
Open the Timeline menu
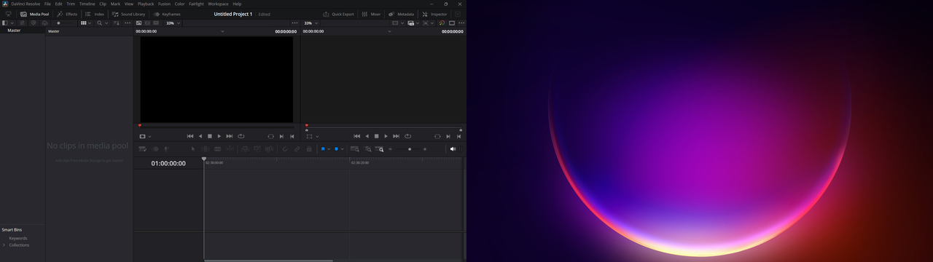point(87,4)
